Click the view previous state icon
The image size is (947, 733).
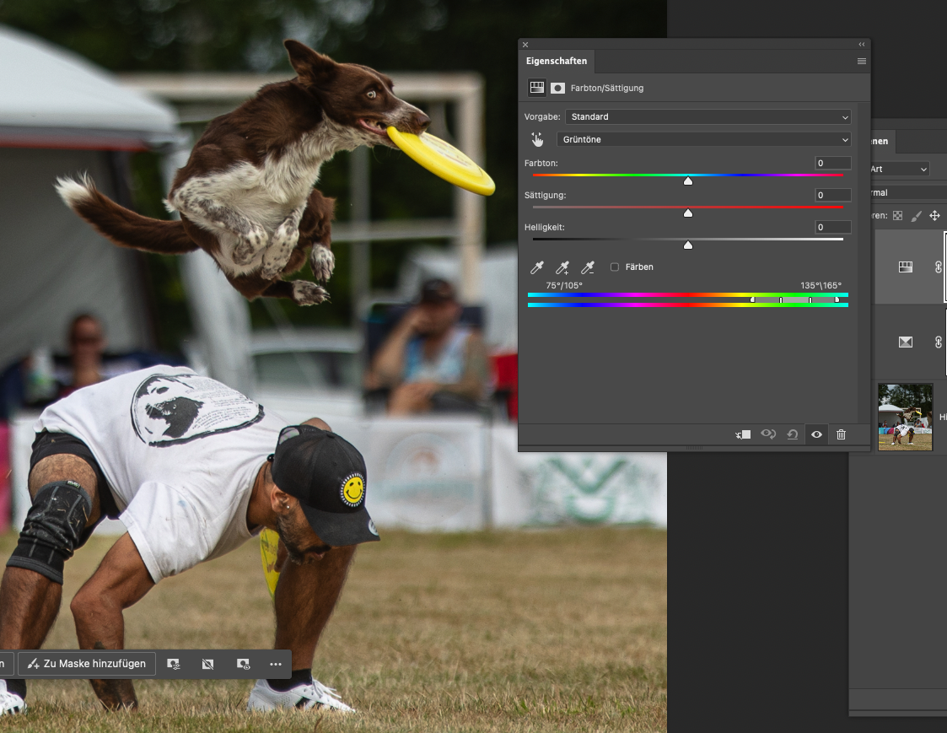pyautogui.click(x=768, y=434)
